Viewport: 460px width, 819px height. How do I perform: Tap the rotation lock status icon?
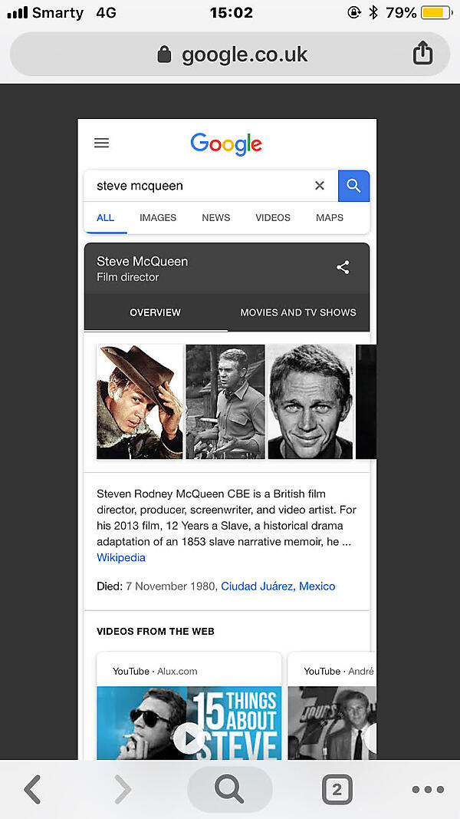(x=354, y=12)
